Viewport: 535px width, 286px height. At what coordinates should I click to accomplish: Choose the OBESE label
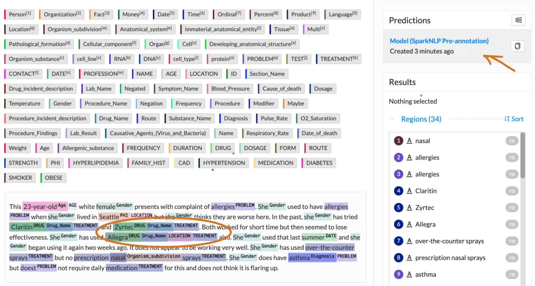point(54,178)
